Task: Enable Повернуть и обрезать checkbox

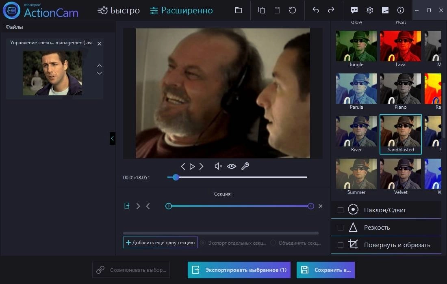Action: click(x=341, y=245)
